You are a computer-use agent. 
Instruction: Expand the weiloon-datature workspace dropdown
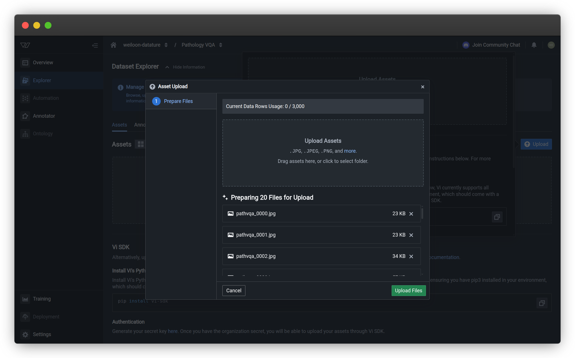[x=166, y=45]
